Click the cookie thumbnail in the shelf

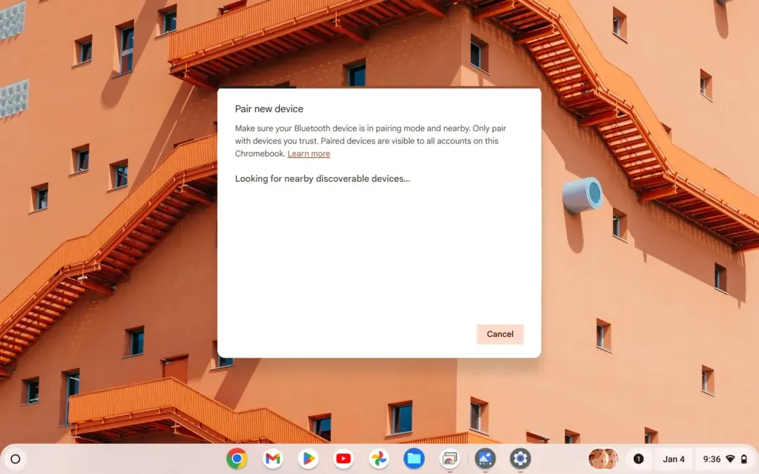tap(603, 459)
